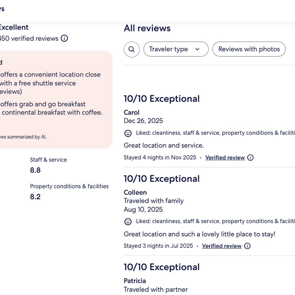The height and width of the screenshot is (295, 295).
Task: Open Colleen's Verified review link
Action: tap(222, 246)
